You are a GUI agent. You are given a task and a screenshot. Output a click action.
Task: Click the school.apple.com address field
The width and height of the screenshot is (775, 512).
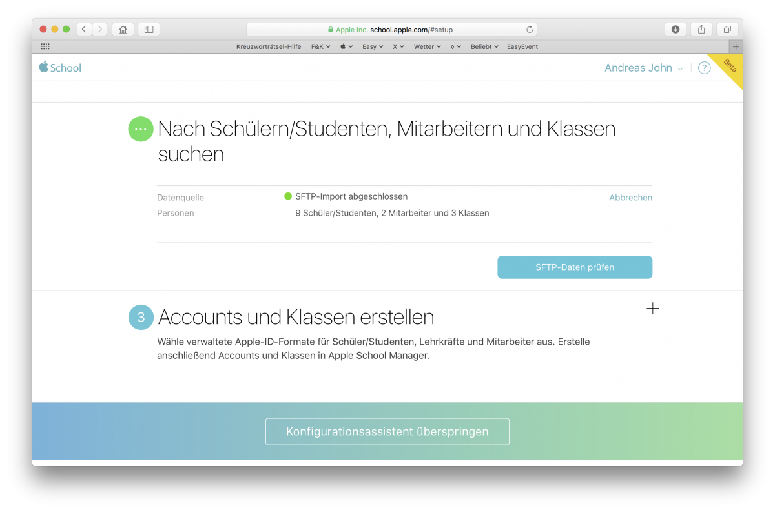point(391,29)
